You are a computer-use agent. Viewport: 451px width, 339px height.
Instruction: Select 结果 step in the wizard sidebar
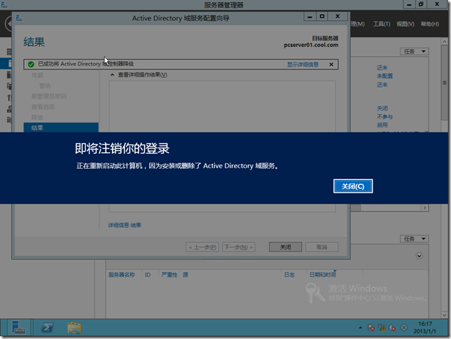click(x=61, y=127)
